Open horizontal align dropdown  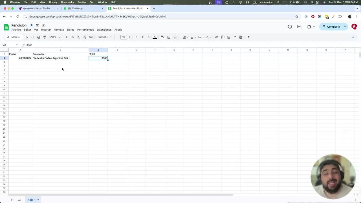(x=185, y=37)
